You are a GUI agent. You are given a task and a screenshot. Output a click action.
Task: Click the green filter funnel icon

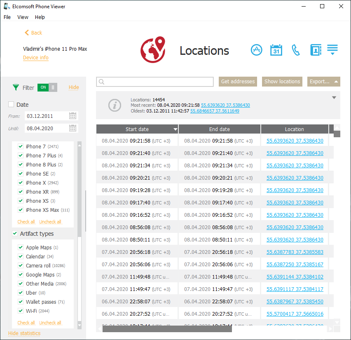16,87
